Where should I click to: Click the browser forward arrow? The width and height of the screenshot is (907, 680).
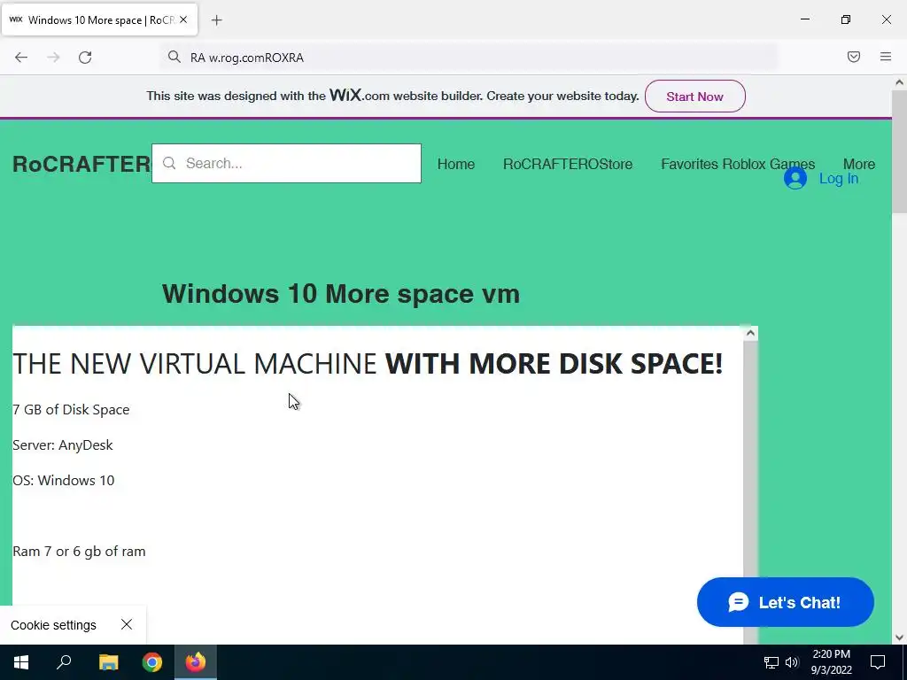tap(53, 58)
